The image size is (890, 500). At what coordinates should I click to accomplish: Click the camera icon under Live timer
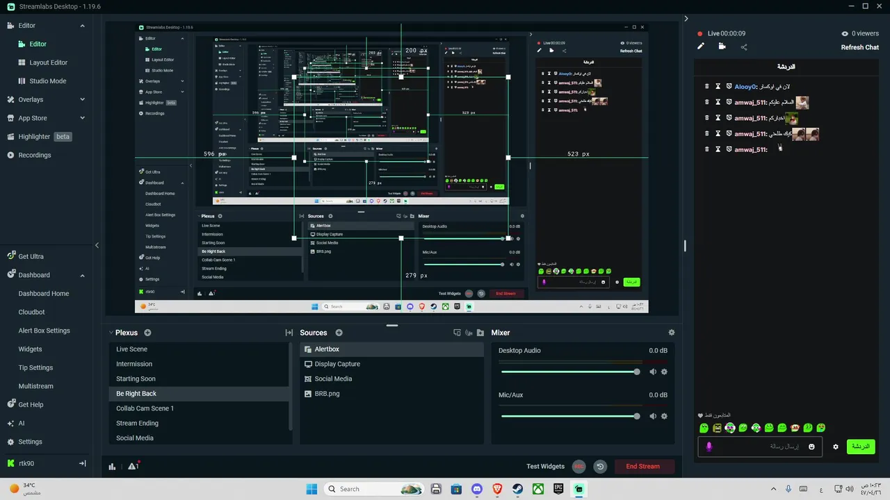pyautogui.click(x=722, y=47)
